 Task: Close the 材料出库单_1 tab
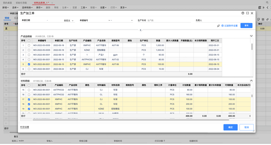tap(52, 3)
